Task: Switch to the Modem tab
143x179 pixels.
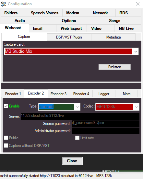Action: tap(76, 13)
